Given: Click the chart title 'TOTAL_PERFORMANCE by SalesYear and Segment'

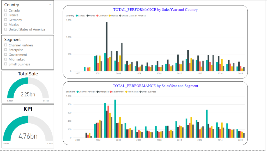Looking at the screenshot, I should point(155,86).
